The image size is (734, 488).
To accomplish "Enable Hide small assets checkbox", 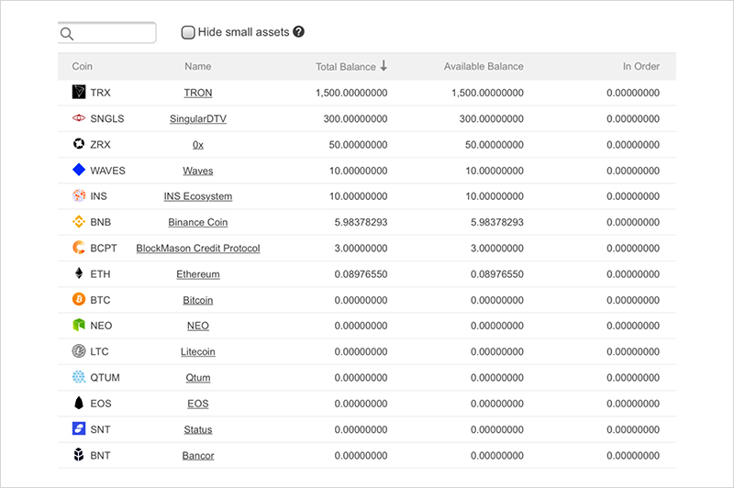I will 188,32.
